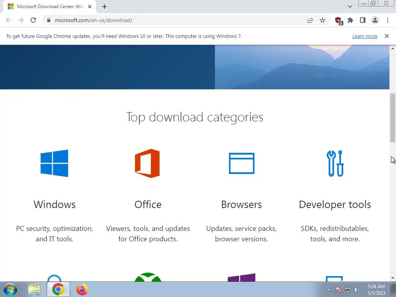396x297 pixels.
Task: Click the page vertical scrollbar thumb
Action: point(393,118)
